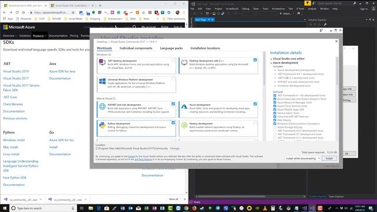Click the Universal Windows Platform Windows logo icon

[102, 81]
